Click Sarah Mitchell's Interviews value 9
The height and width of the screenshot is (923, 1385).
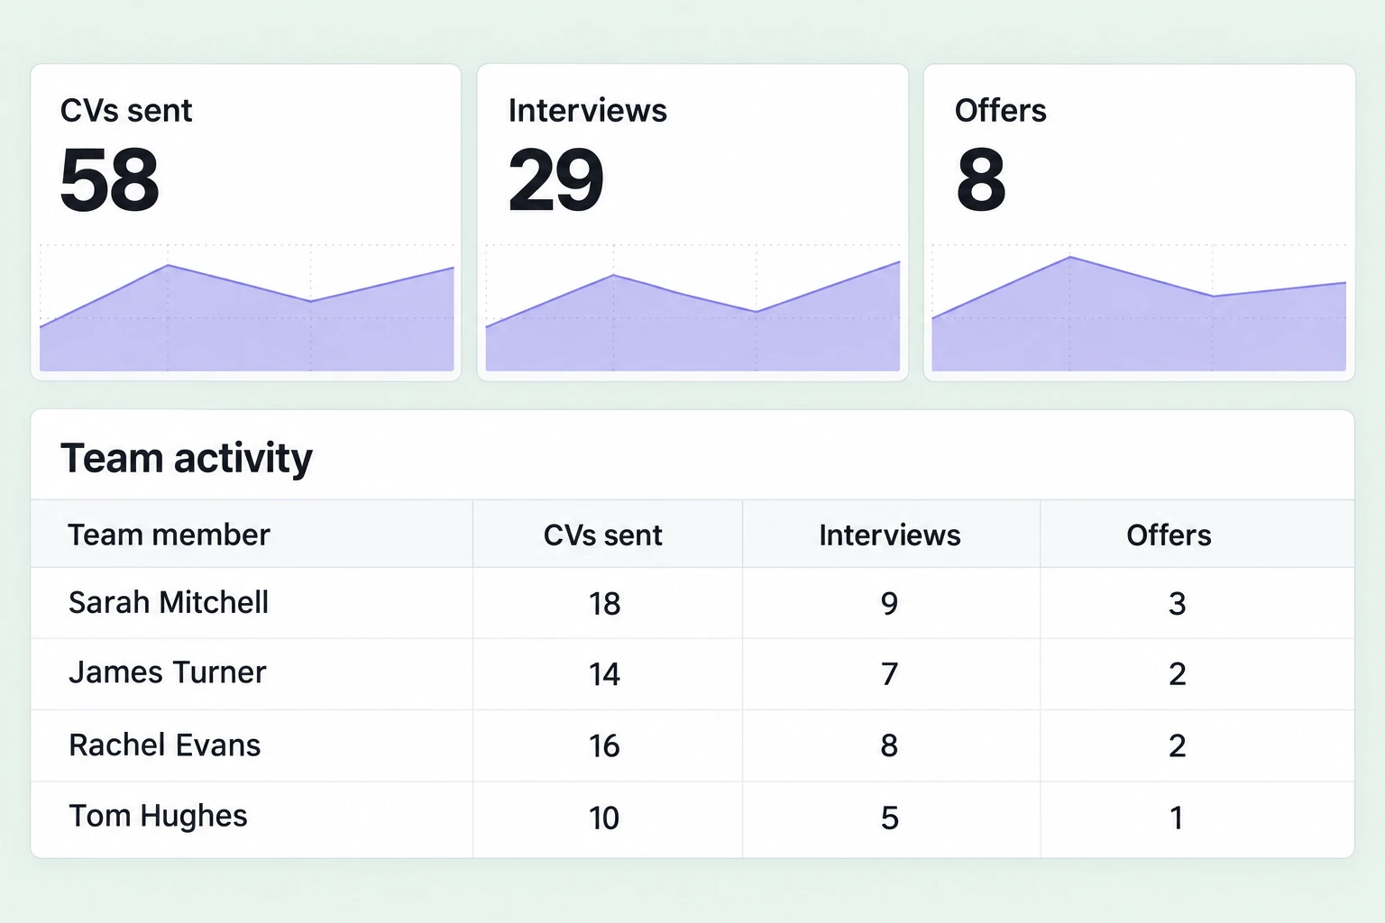point(889,603)
